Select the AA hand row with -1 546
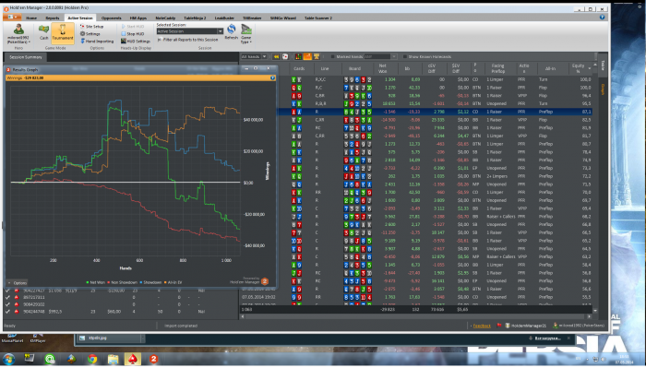 (435, 112)
